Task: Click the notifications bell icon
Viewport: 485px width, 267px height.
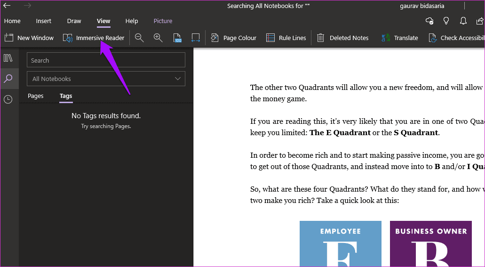Action: pyautogui.click(x=463, y=21)
